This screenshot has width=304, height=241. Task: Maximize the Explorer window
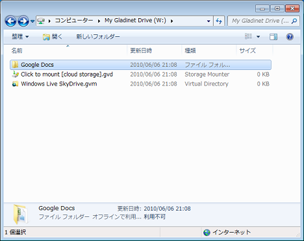click(277, 8)
